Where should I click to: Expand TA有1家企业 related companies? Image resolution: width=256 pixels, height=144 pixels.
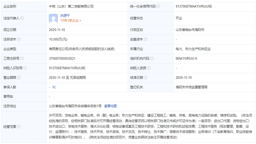coord(70,21)
